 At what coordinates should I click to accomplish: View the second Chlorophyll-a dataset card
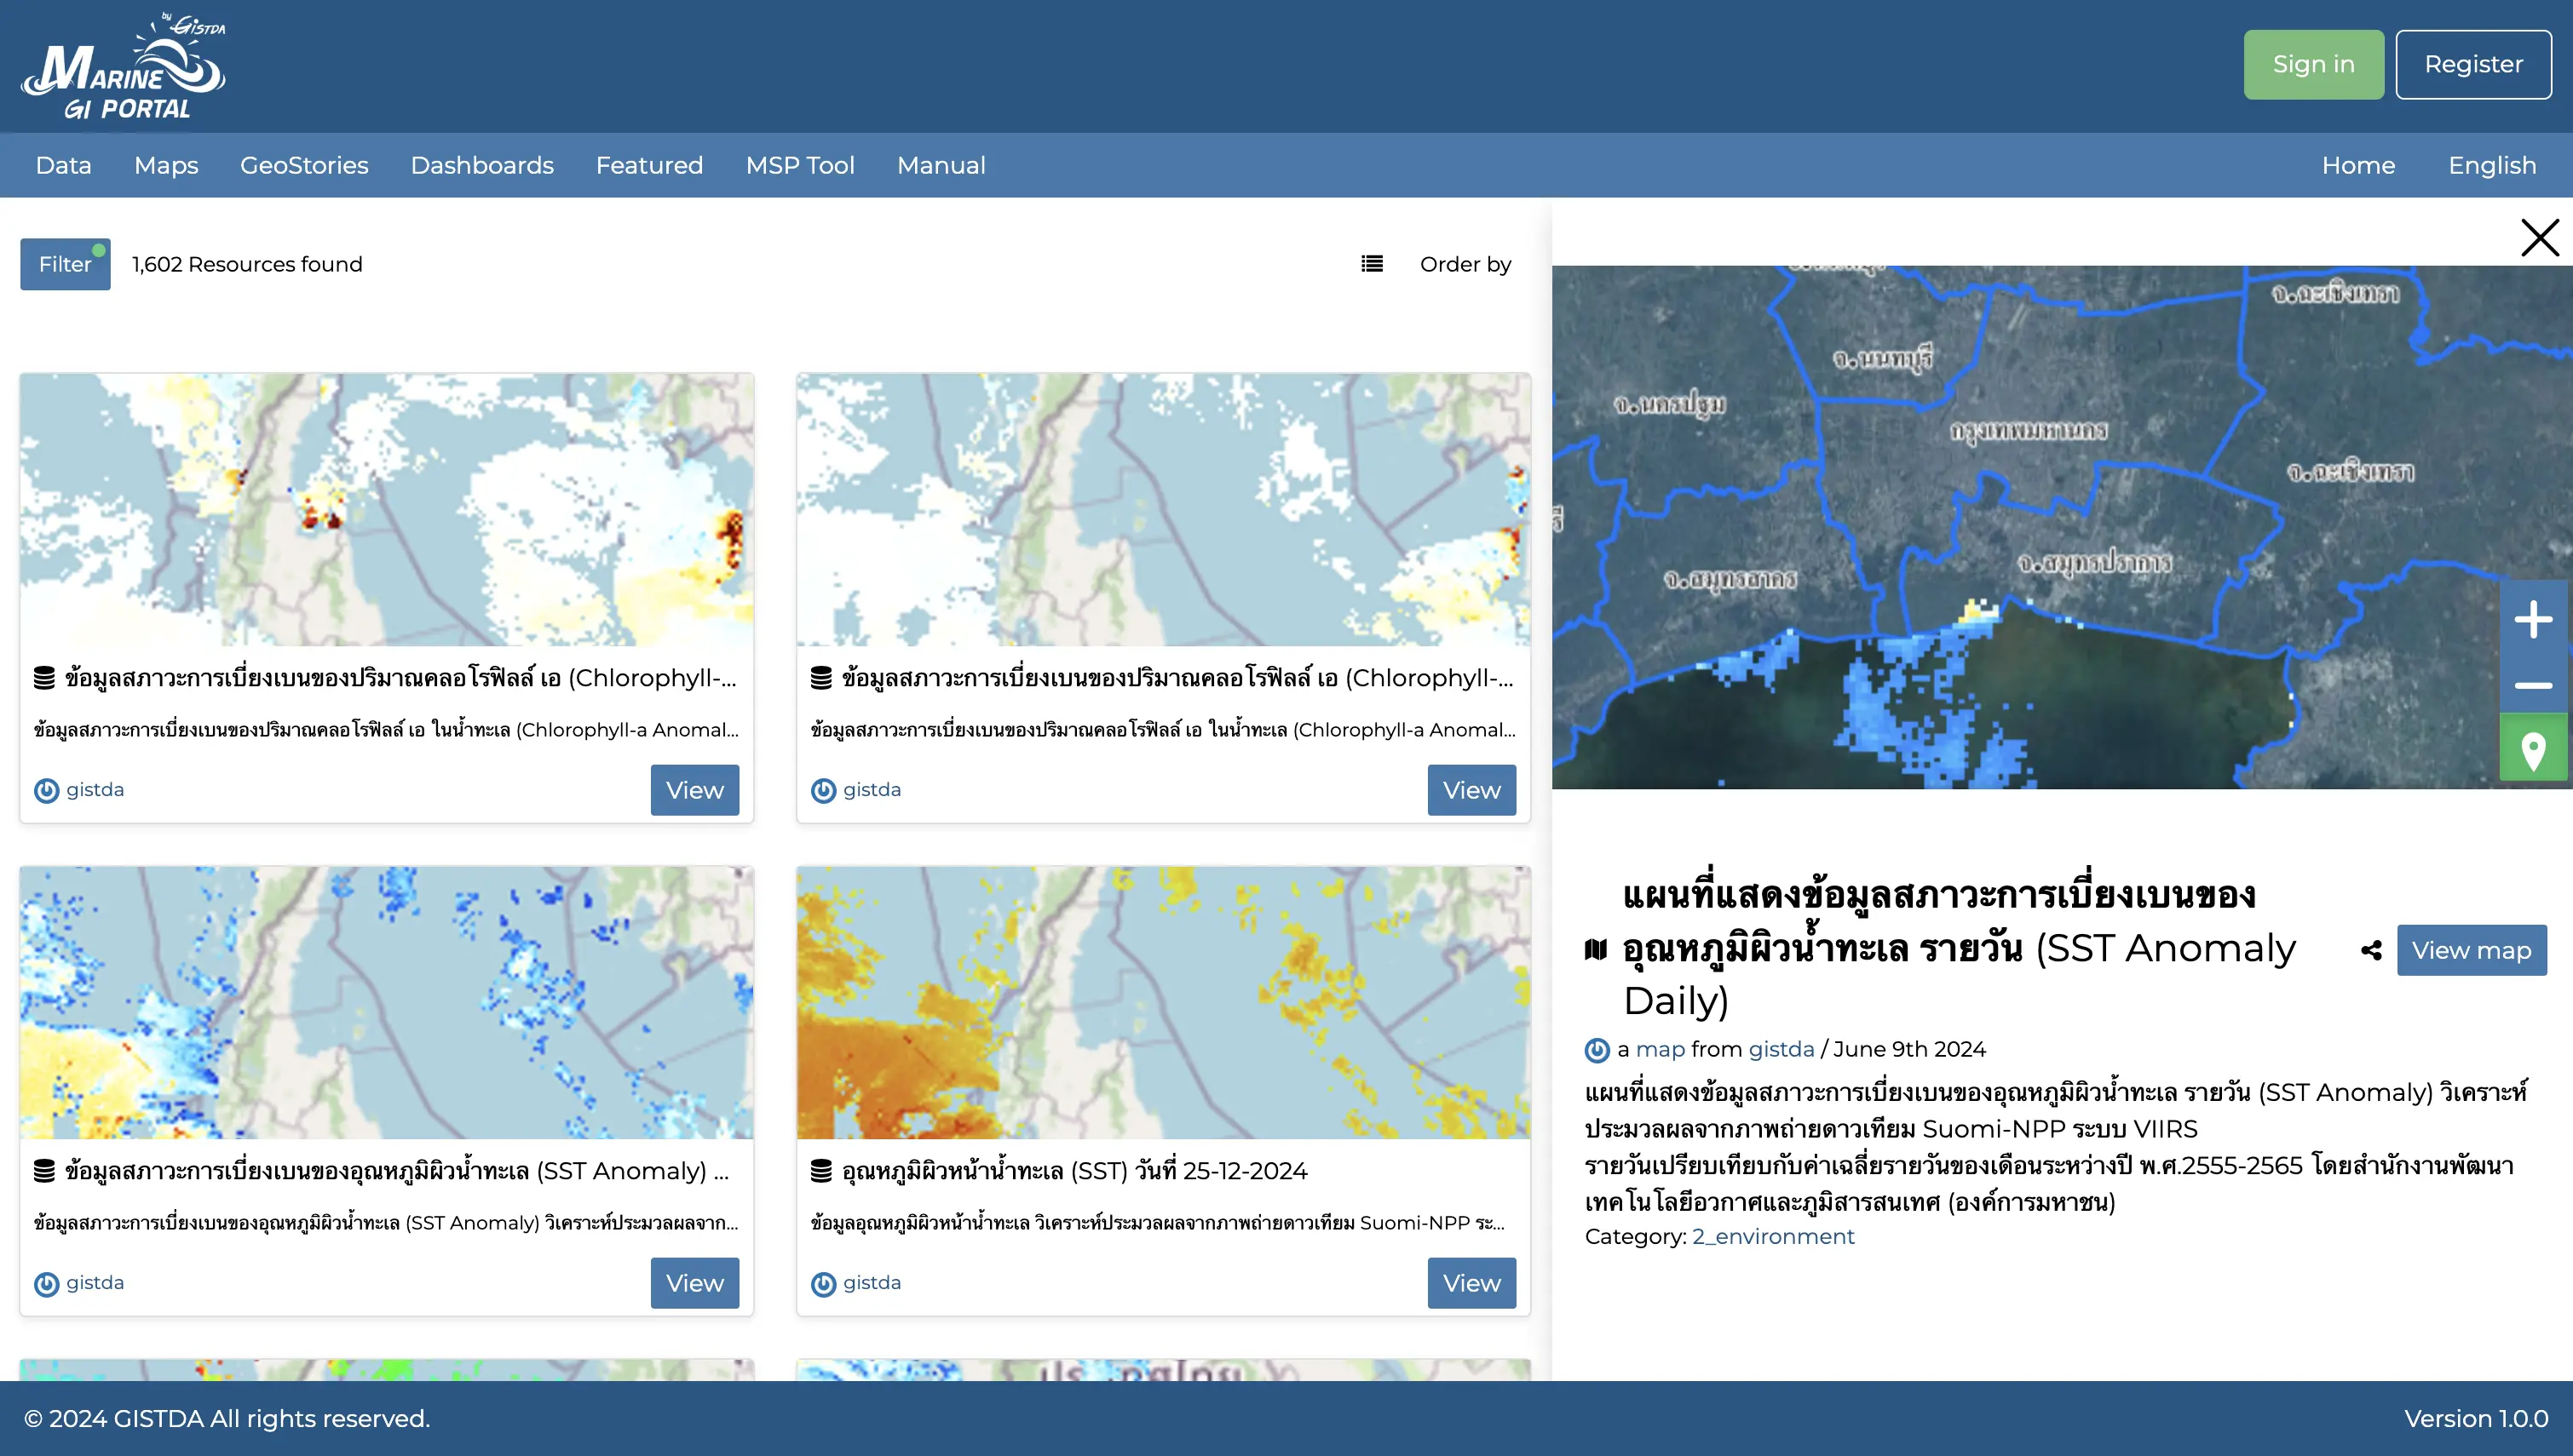point(1471,790)
